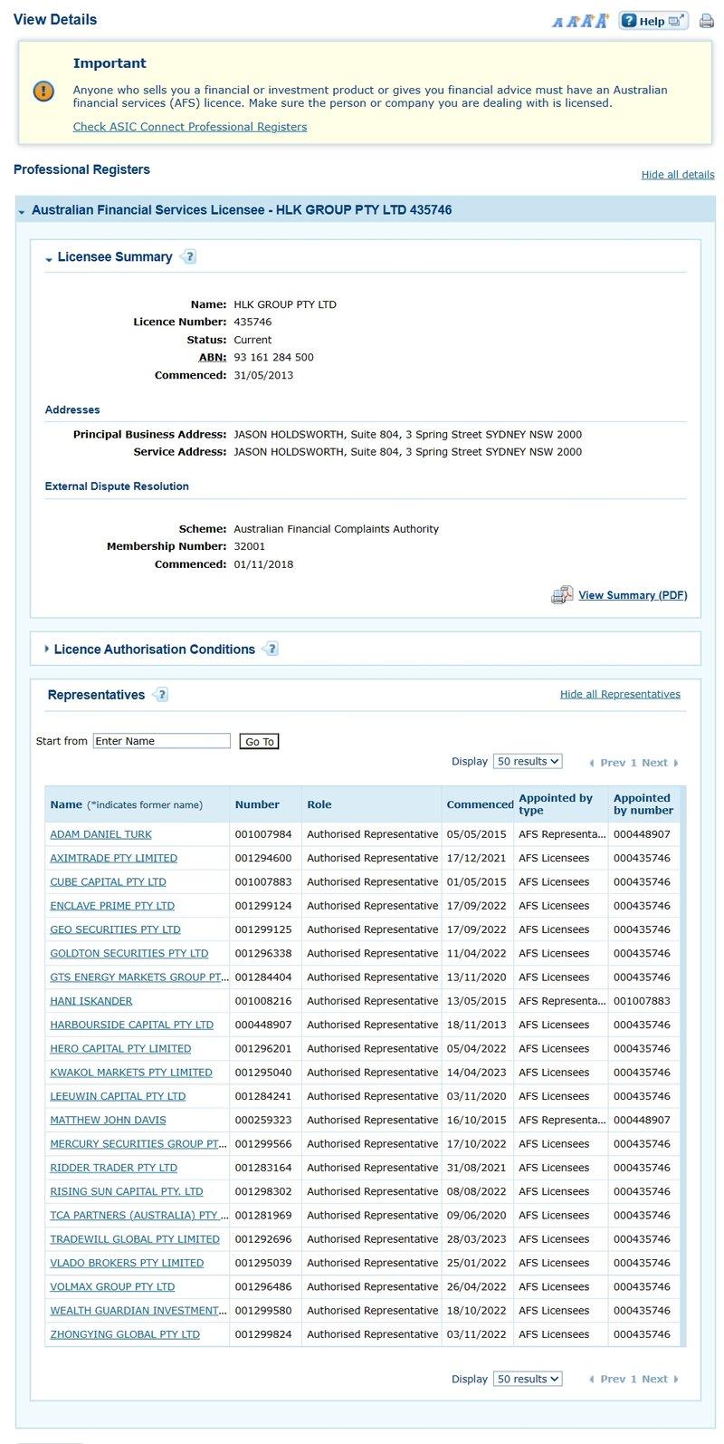Open ADAM DANIEL TURK representative

tap(100, 834)
